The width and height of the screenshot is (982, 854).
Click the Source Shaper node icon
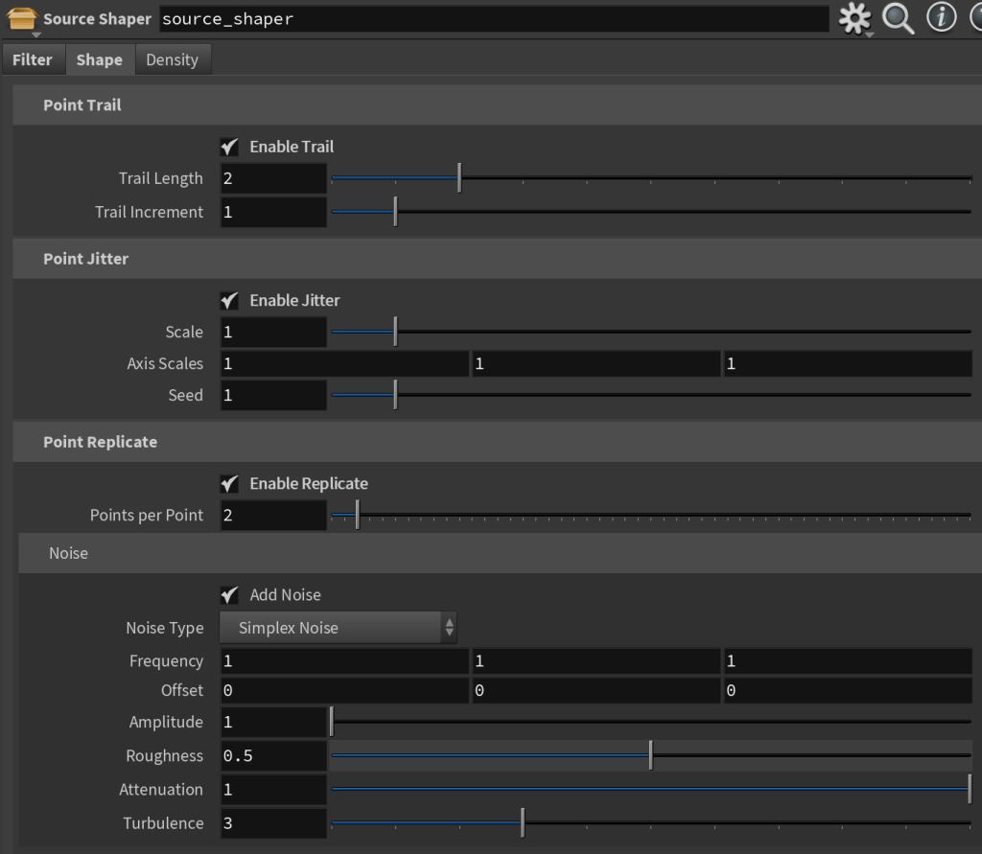click(x=22, y=19)
